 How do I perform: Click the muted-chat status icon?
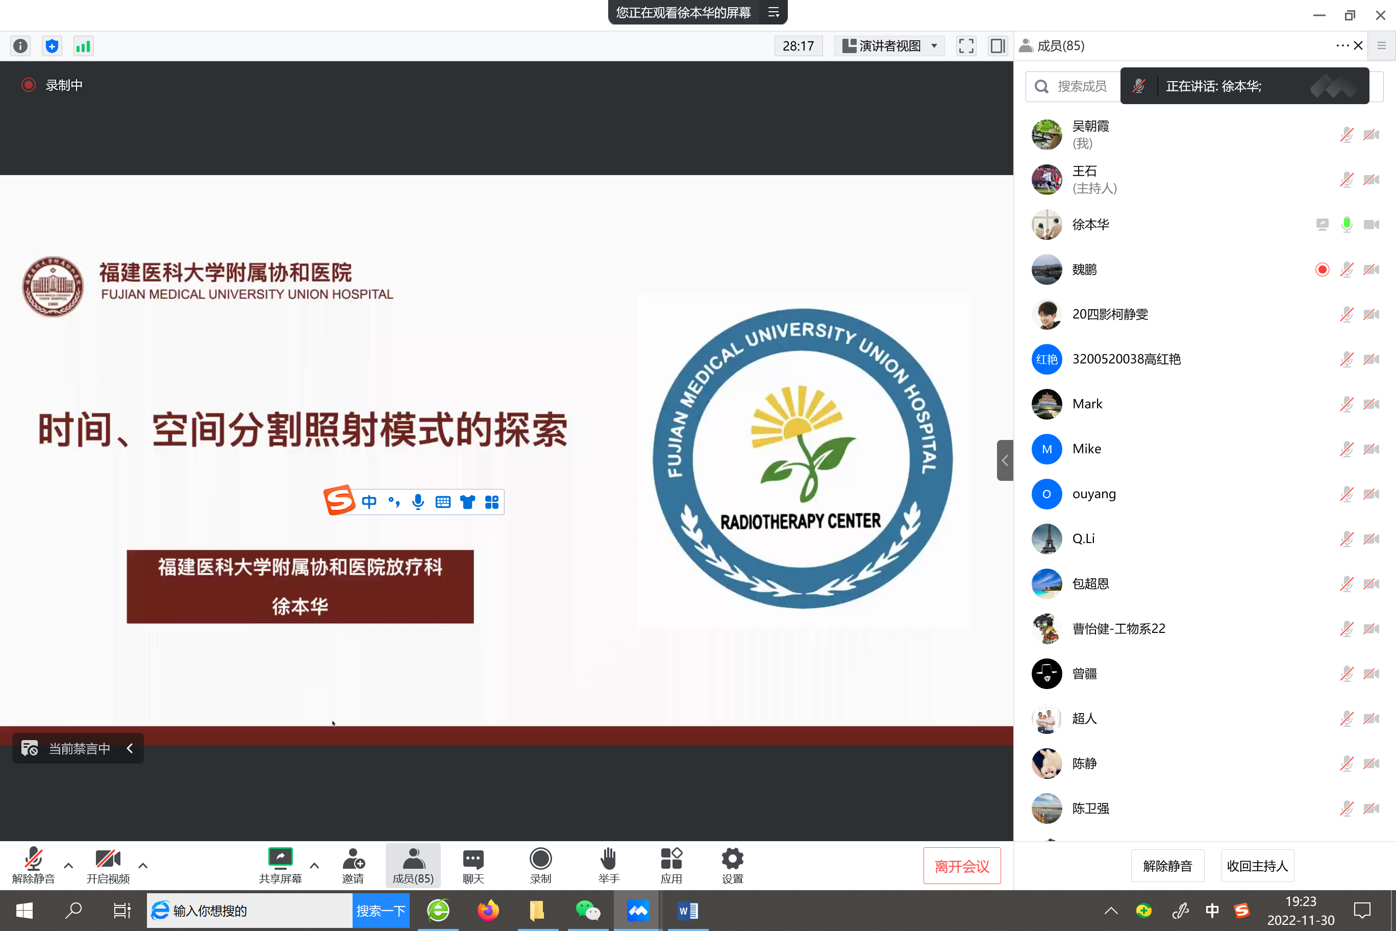29,748
